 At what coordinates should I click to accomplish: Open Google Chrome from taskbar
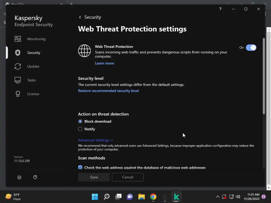(153, 197)
